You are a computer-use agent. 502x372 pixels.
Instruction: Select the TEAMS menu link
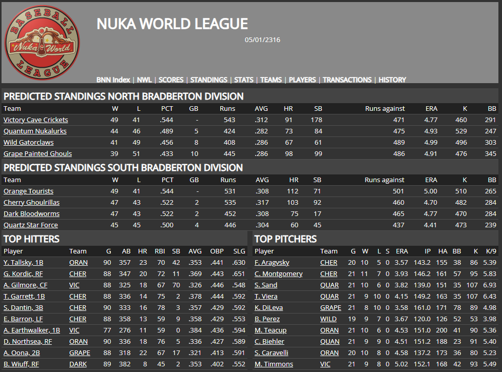(271, 80)
